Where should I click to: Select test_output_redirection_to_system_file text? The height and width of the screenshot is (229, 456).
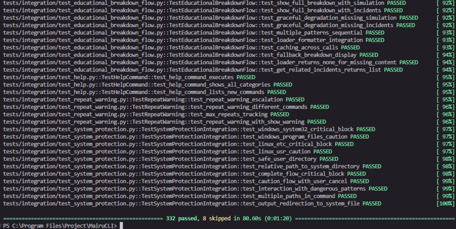301,204
